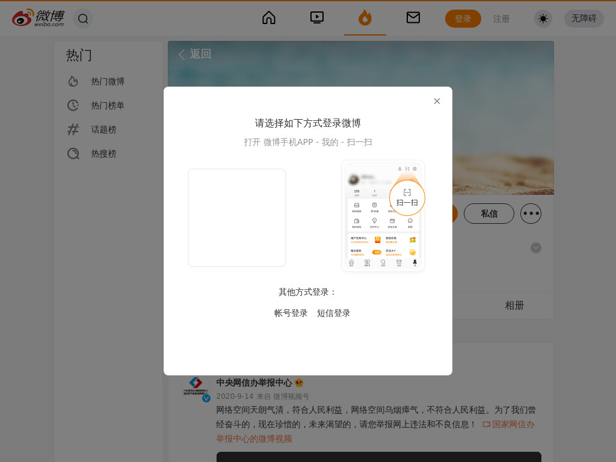Toggle dark mode sun icon
The image size is (616, 462).
pyautogui.click(x=543, y=19)
